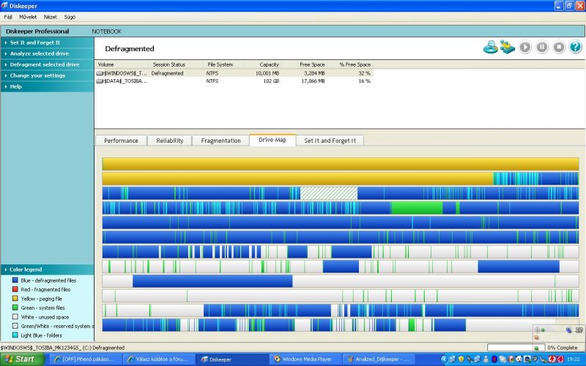The width and height of the screenshot is (586, 366).
Task: Select the '10,001 MB' capacity cell
Action: pos(267,73)
